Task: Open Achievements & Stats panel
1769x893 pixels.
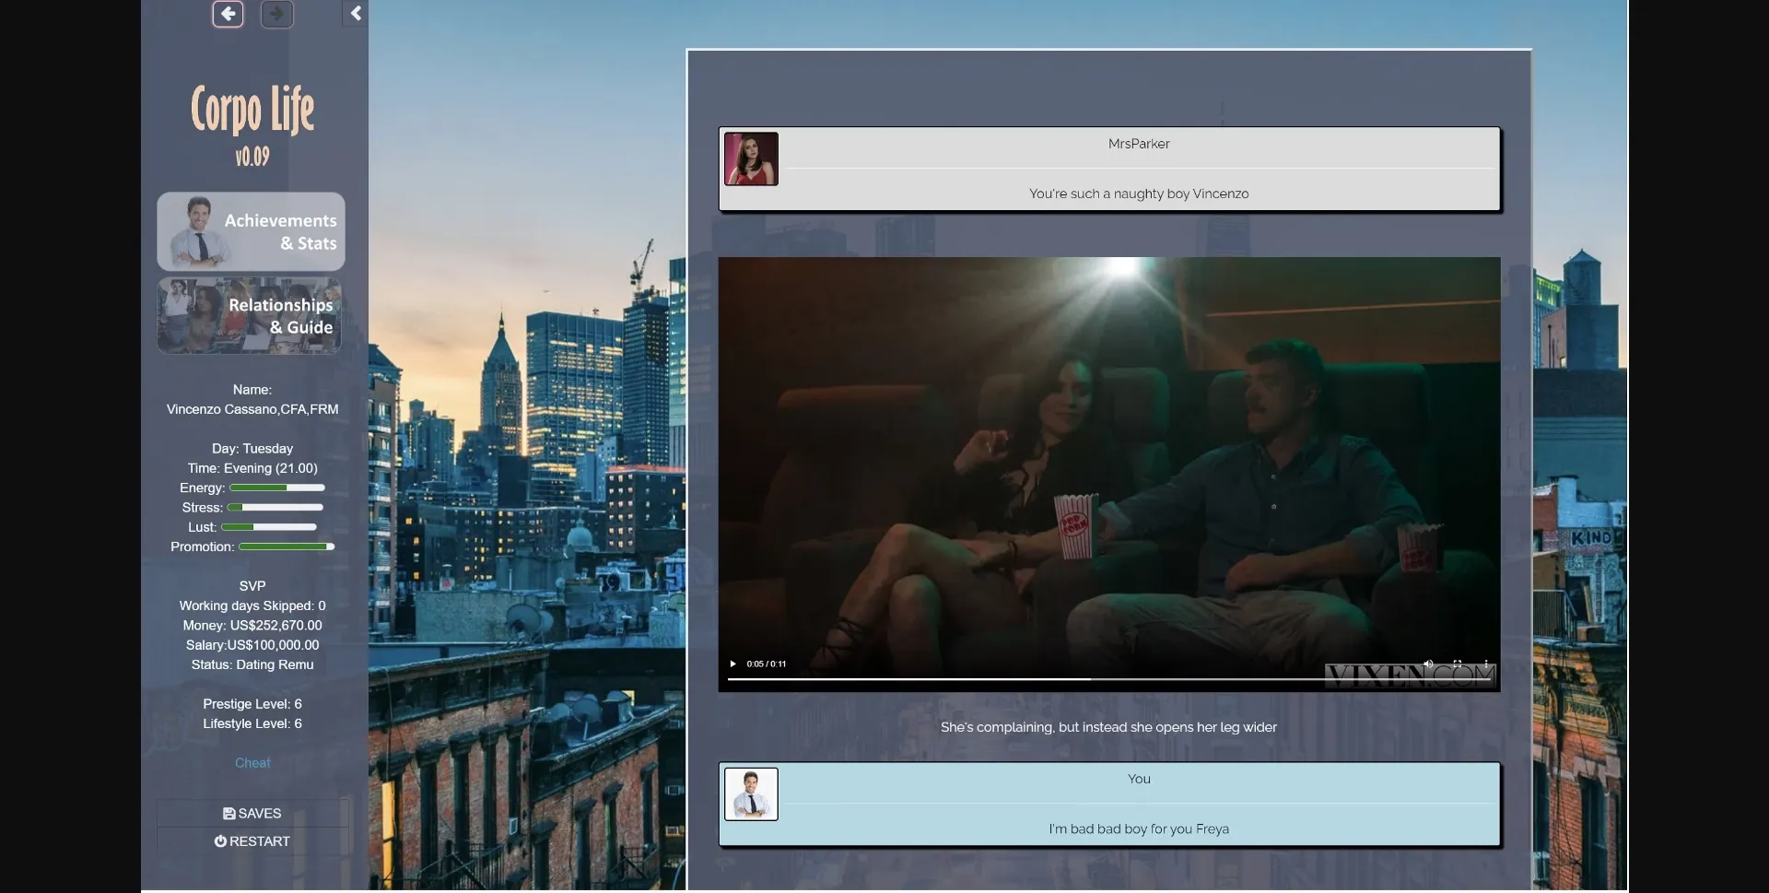Action: pos(251,231)
